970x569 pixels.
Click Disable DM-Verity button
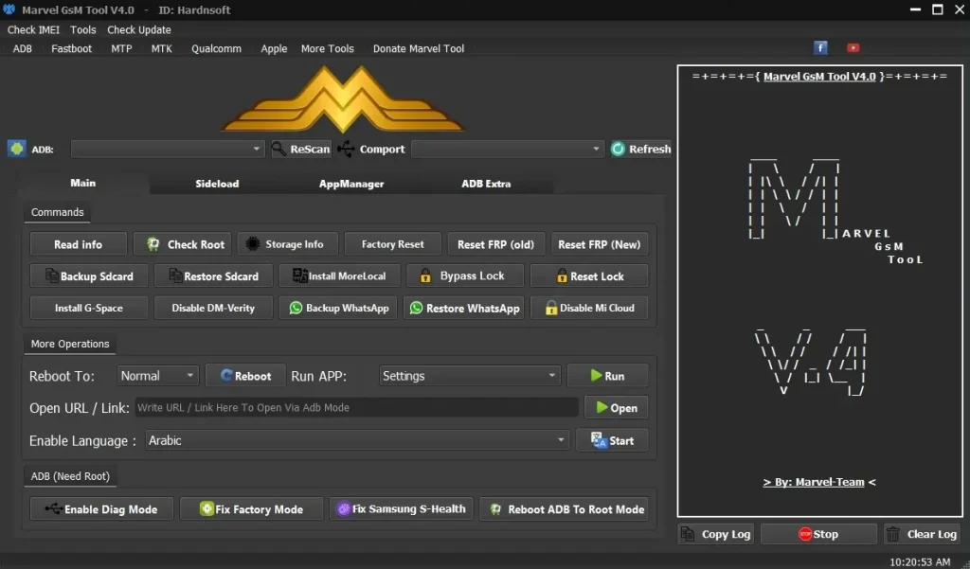(213, 308)
